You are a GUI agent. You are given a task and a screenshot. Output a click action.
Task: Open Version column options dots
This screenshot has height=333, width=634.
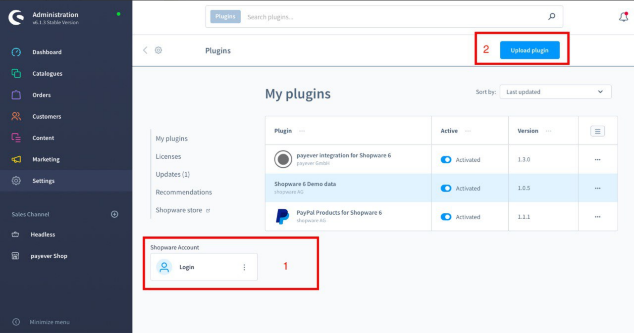tap(548, 131)
